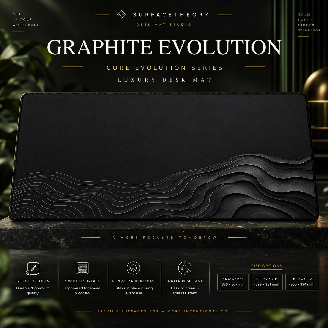Choose the 31.5" × 15.5" size option

302,282
